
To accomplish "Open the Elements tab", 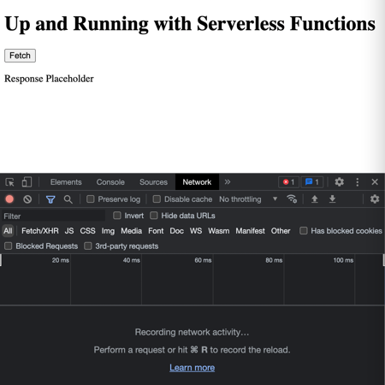I will tap(66, 182).
